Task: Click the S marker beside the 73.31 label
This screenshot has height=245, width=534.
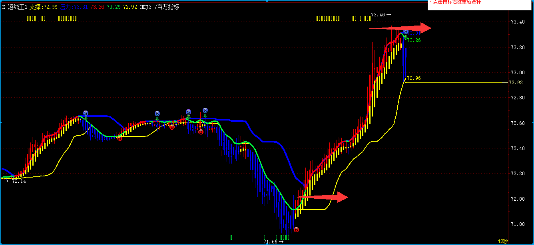Action: 406,32
